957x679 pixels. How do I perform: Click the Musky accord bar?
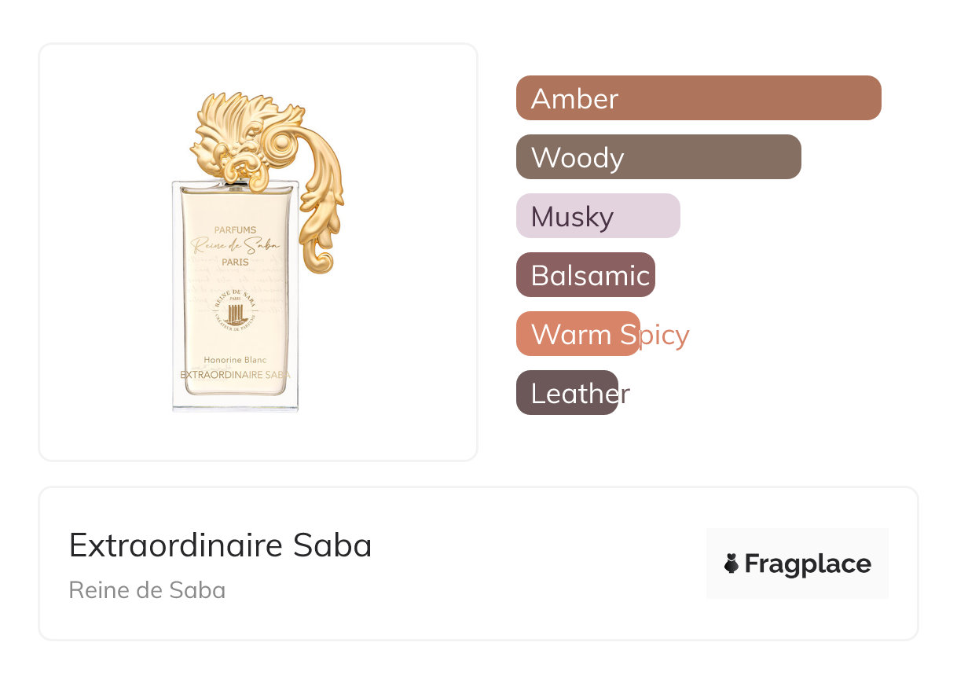click(x=598, y=216)
